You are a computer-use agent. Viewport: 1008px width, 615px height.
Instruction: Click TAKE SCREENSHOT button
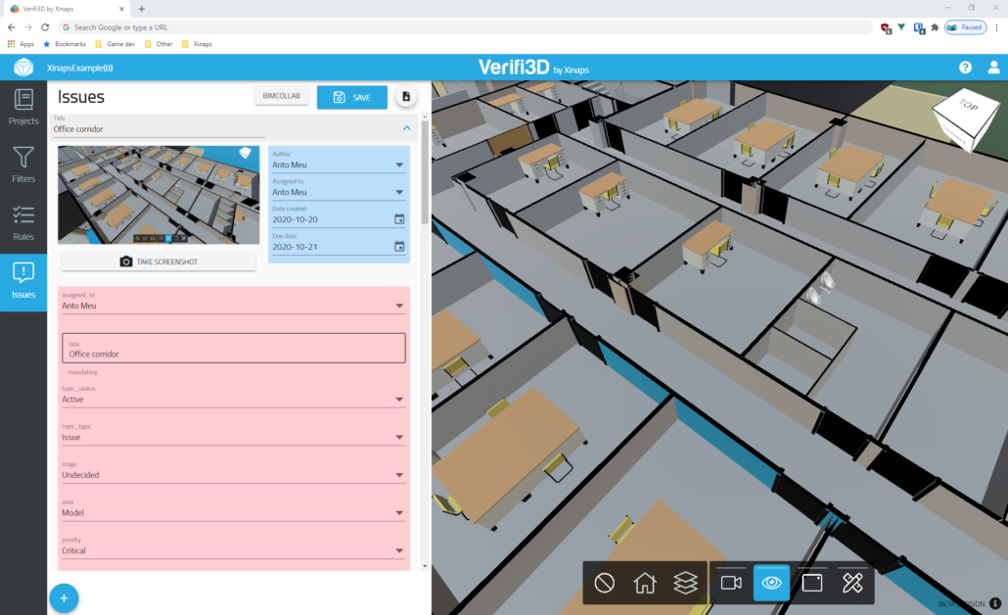click(x=159, y=261)
